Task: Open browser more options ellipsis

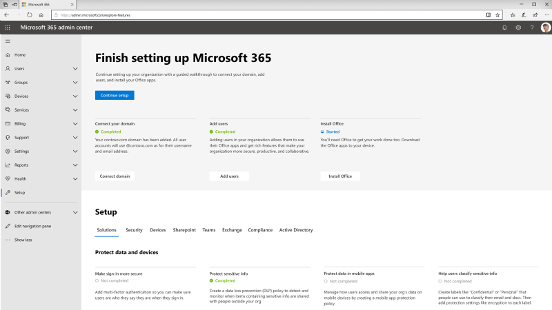Action: pos(546,15)
